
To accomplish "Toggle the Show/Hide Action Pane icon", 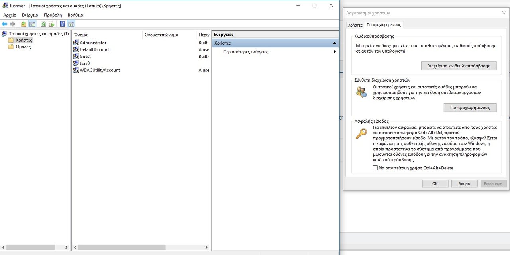I will point(71,24).
